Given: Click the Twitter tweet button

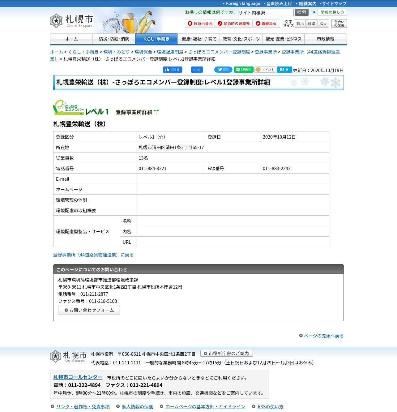Looking at the screenshot, I should pyautogui.click(x=223, y=70).
